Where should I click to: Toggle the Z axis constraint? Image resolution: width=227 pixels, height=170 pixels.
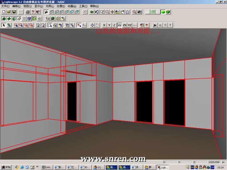(x=114, y=25)
